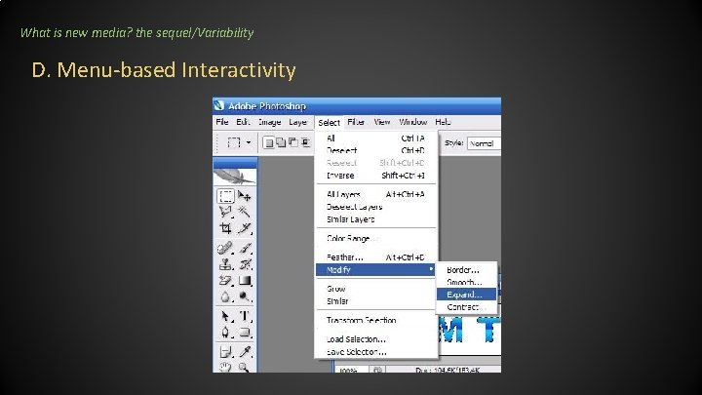Choose Deselect (Ctrl+D) menu entry
Screen dimensions: 702x395
pyautogui.click(x=375, y=150)
